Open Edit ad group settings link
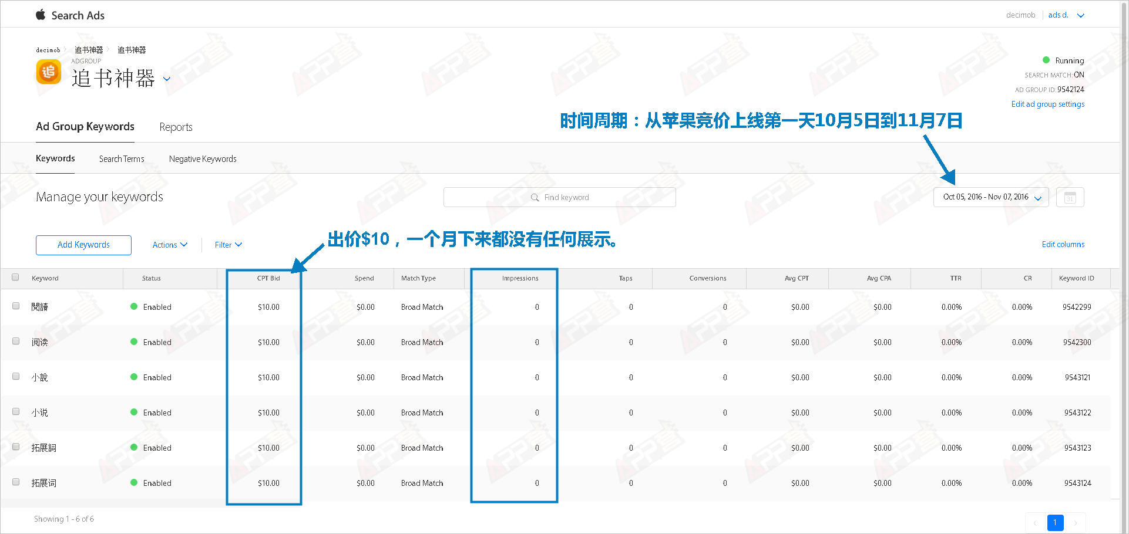The image size is (1129, 534). pyautogui.click(x=1047, y=104)
